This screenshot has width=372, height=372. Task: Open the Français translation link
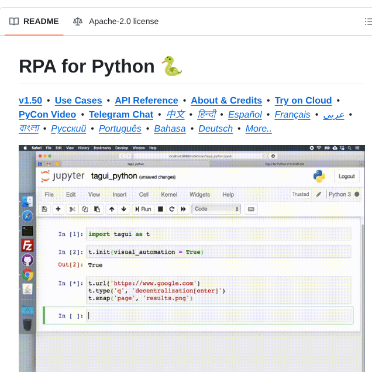[292, 115]
